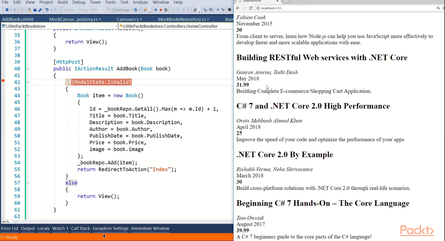The width and height of the screenshot is (445, 241).
Task: Click the Step Into debug icon
Action: tap(178, 10)
